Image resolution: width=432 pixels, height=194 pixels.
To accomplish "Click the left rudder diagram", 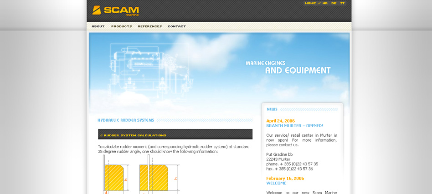I will [x=116, y=174].
